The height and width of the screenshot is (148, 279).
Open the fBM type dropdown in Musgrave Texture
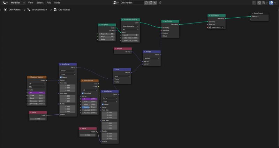pos(37,87)
